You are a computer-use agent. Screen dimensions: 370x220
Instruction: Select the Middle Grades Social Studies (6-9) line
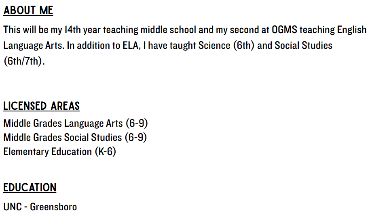75,137
